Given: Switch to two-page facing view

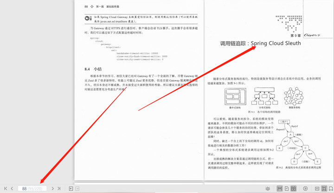Looking at the screenshot, I should [x=293, y=188].
